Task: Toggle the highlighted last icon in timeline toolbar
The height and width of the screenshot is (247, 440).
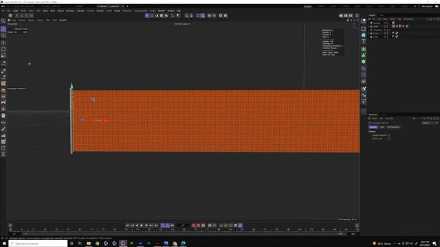Action: click(240, 226)
